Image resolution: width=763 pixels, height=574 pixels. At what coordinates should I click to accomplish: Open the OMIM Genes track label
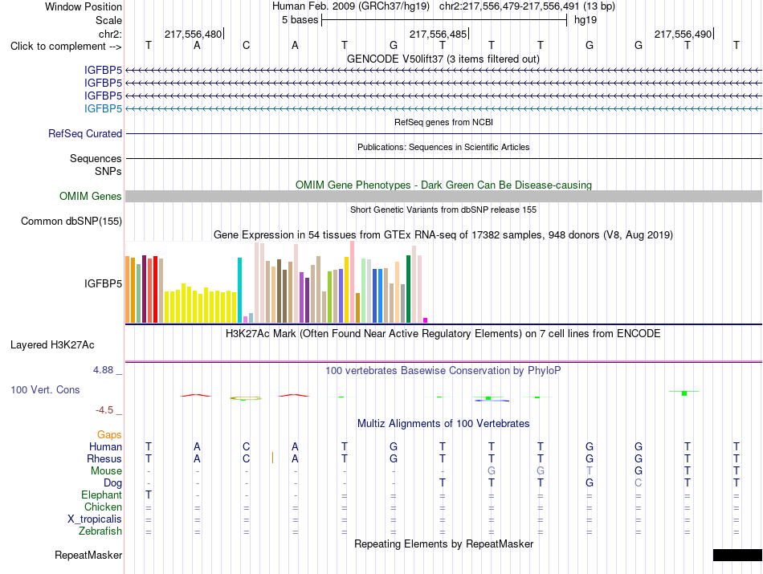[x=91, y=196]
